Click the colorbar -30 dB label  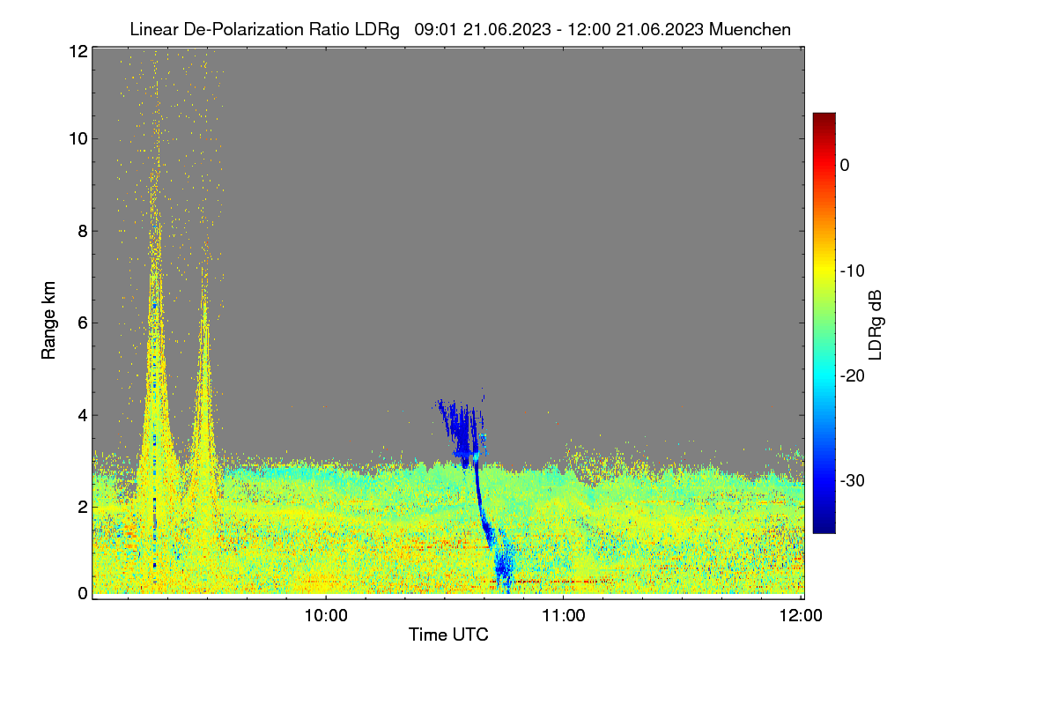(x=854, y=481)
